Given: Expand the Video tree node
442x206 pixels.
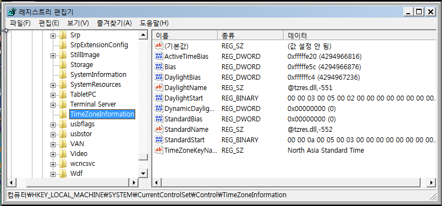Looking at the screenshot, I should [x=53, y=154].
